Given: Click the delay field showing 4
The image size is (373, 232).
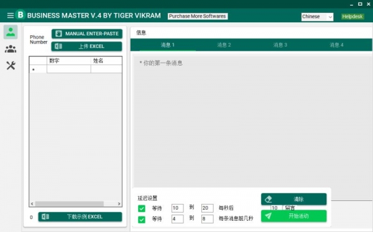Looking at the screenshot, I should tap(177, 219).
